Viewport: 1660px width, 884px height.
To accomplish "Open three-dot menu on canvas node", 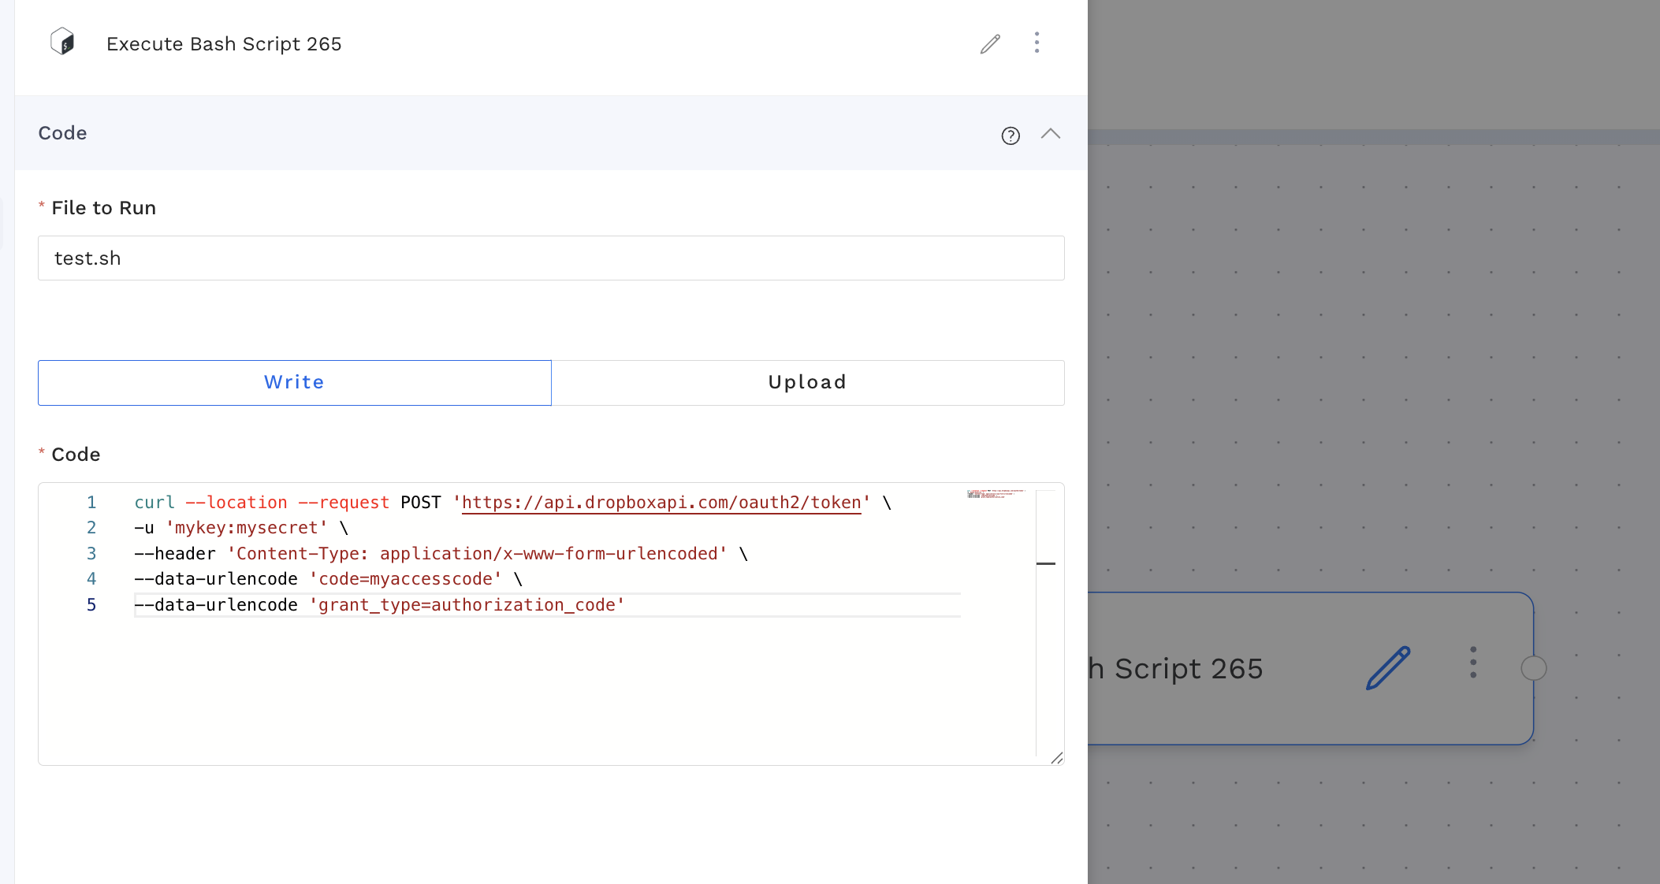I will tap(1472, 663).
